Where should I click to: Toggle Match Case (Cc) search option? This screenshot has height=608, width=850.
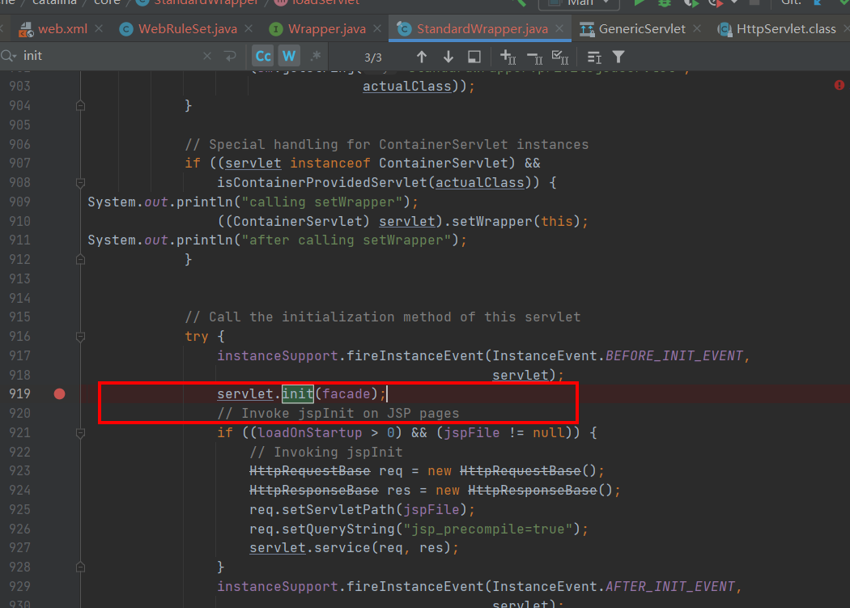[263, 56]
